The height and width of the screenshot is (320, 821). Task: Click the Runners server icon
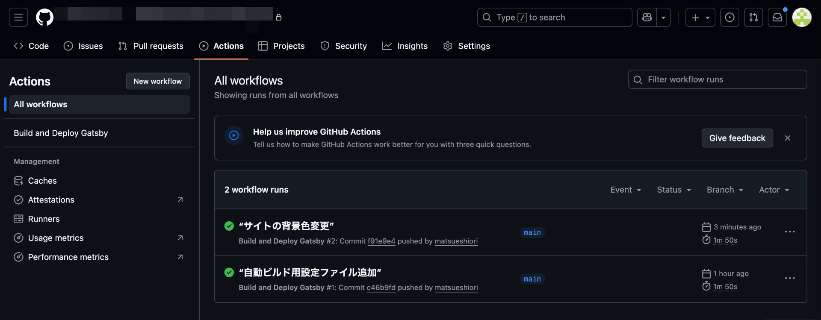[18, 219]
